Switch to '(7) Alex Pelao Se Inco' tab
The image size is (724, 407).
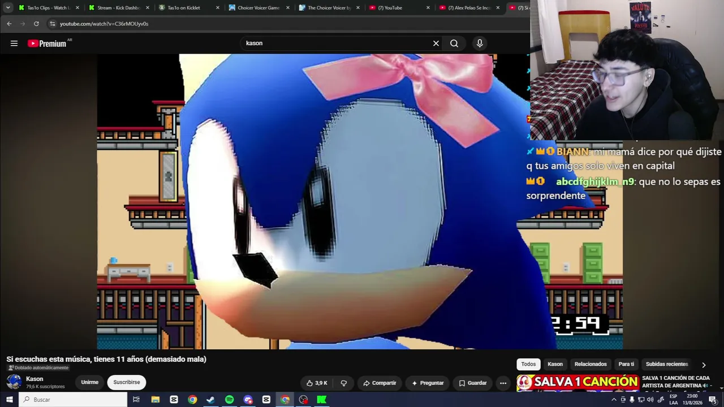(x=469, y=8)
